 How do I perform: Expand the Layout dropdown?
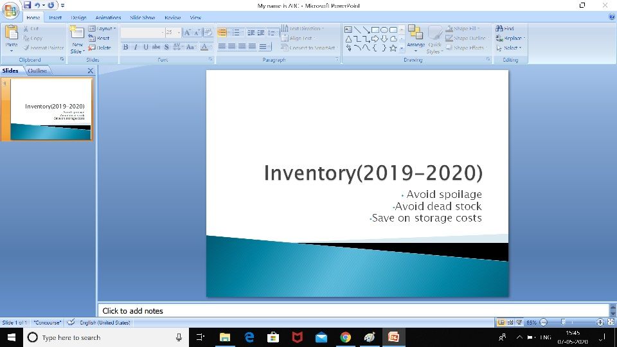[x=102, y=29]
